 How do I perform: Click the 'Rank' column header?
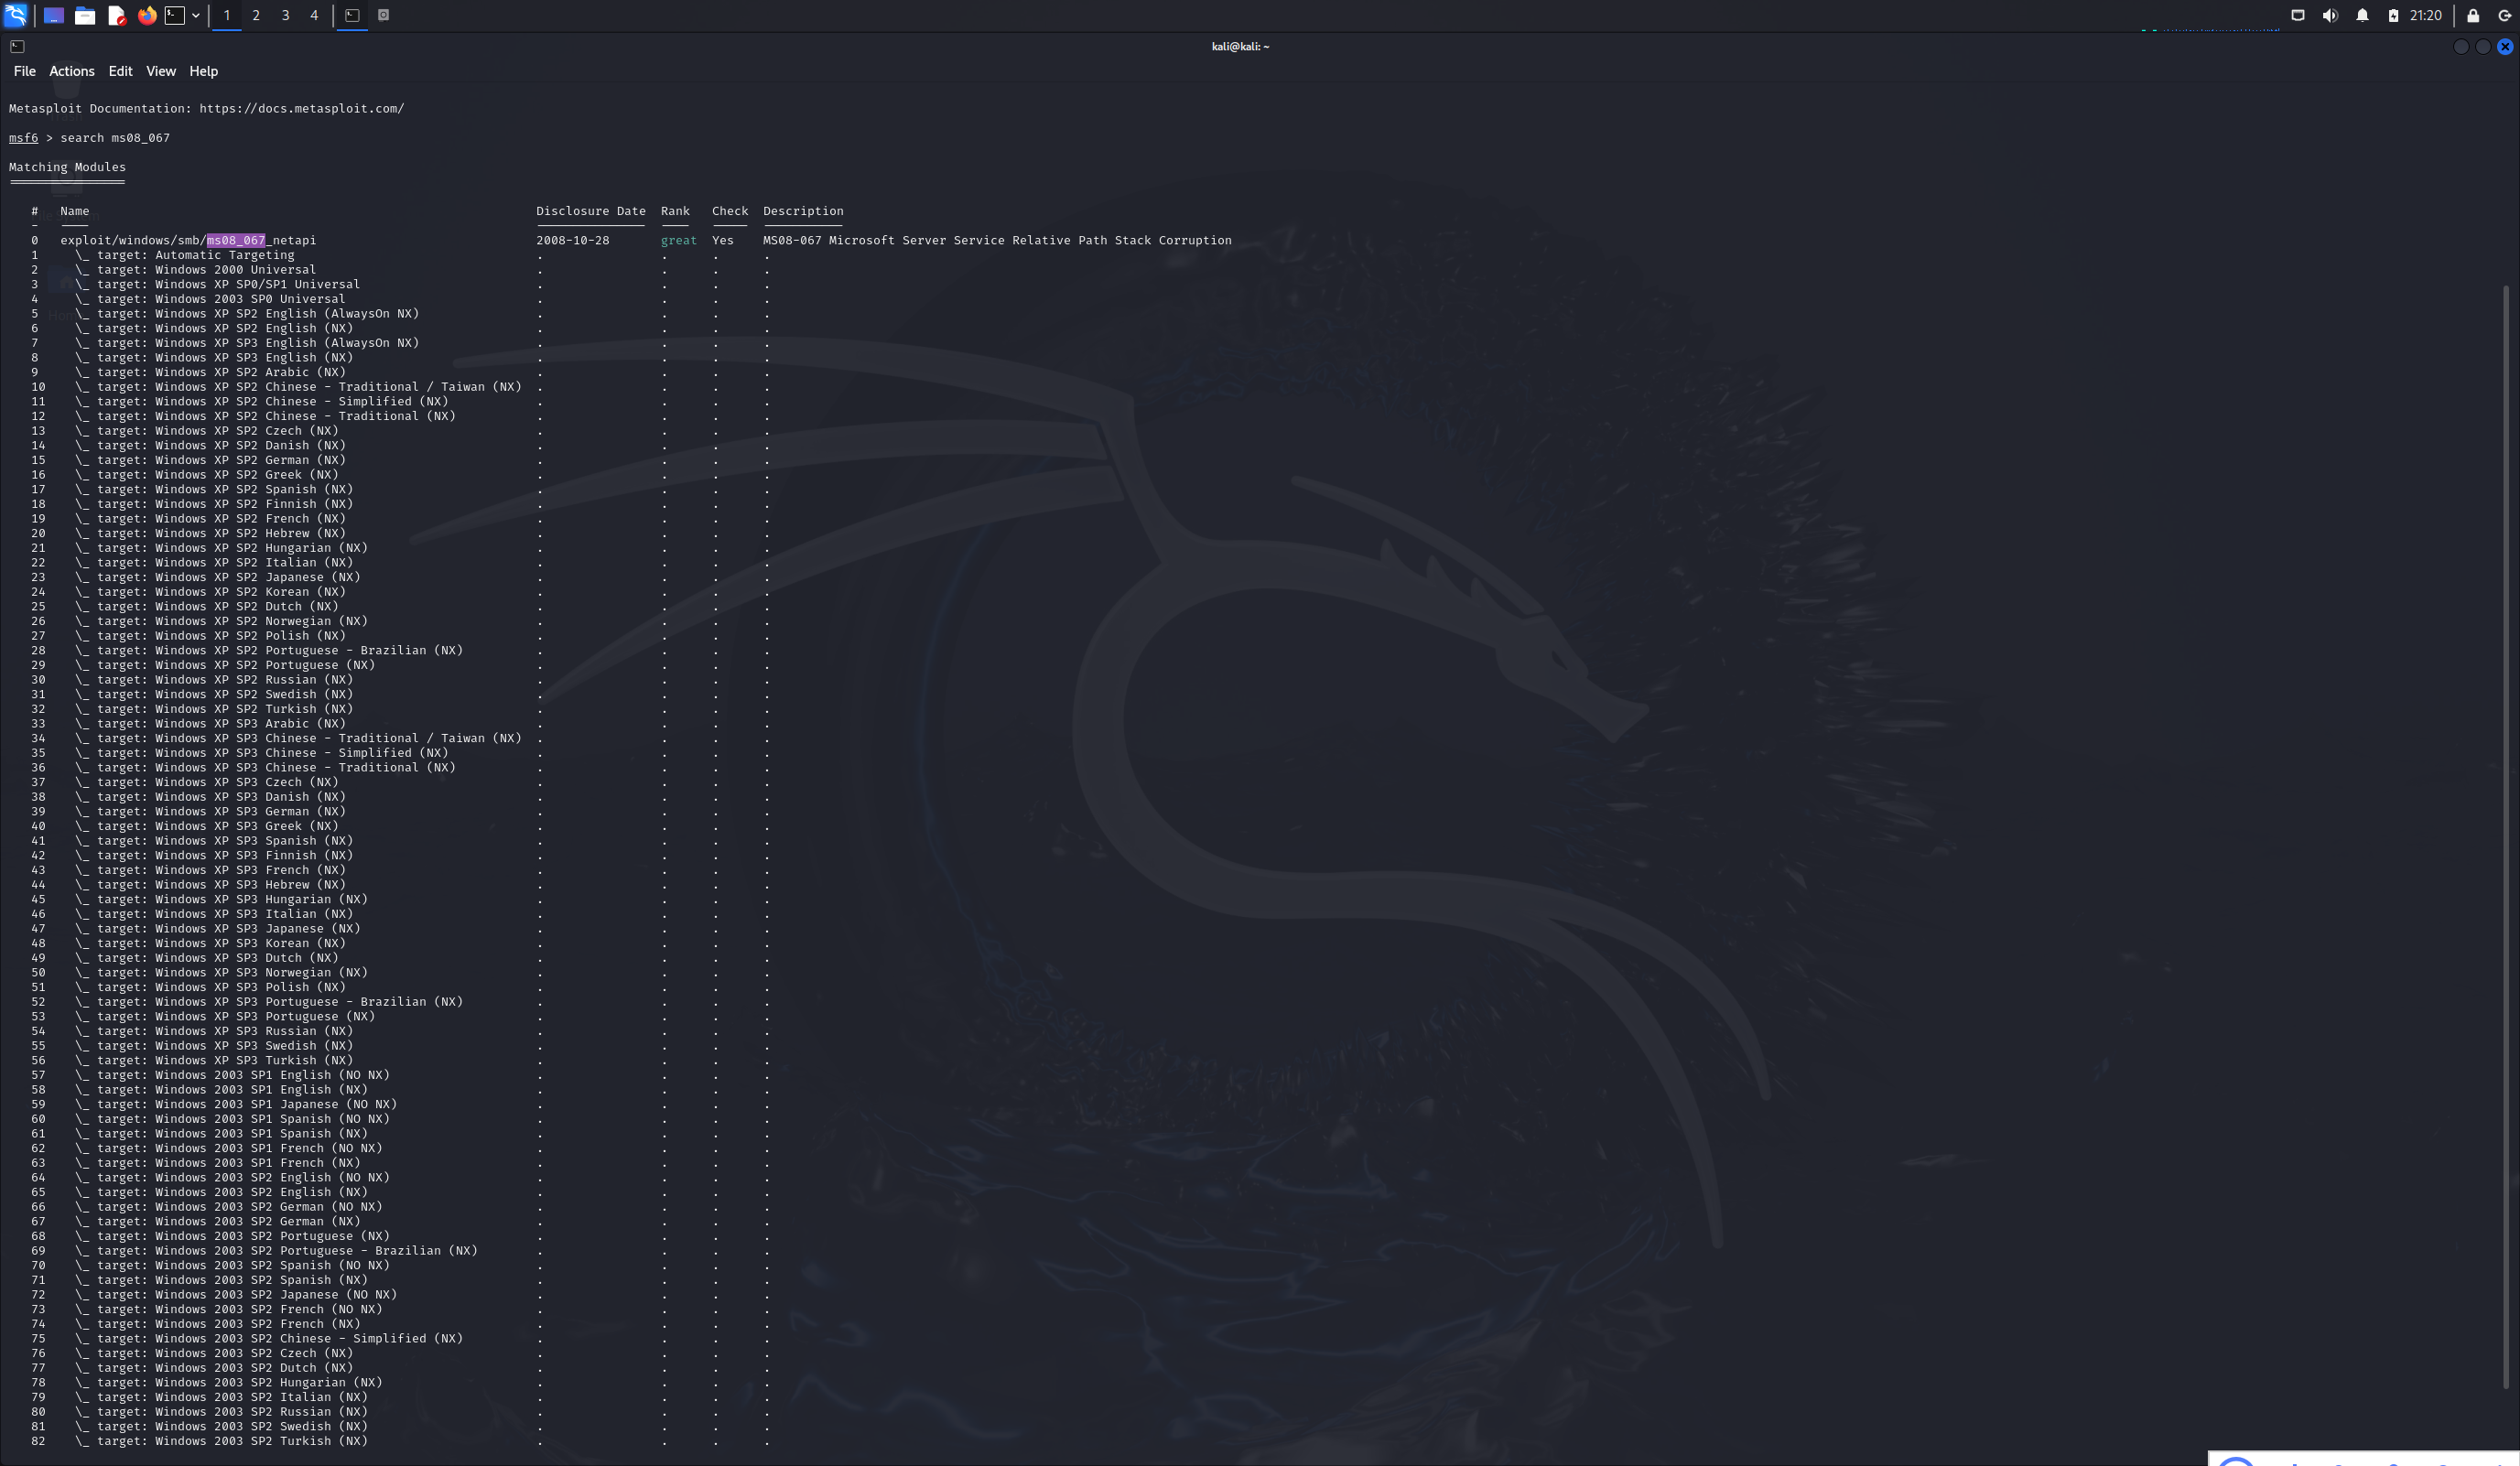(675, 211)
